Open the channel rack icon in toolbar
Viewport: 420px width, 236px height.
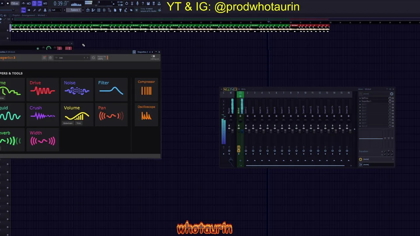99,10
